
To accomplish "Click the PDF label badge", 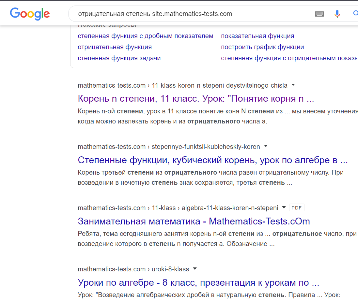I will [x=297, y=208].
